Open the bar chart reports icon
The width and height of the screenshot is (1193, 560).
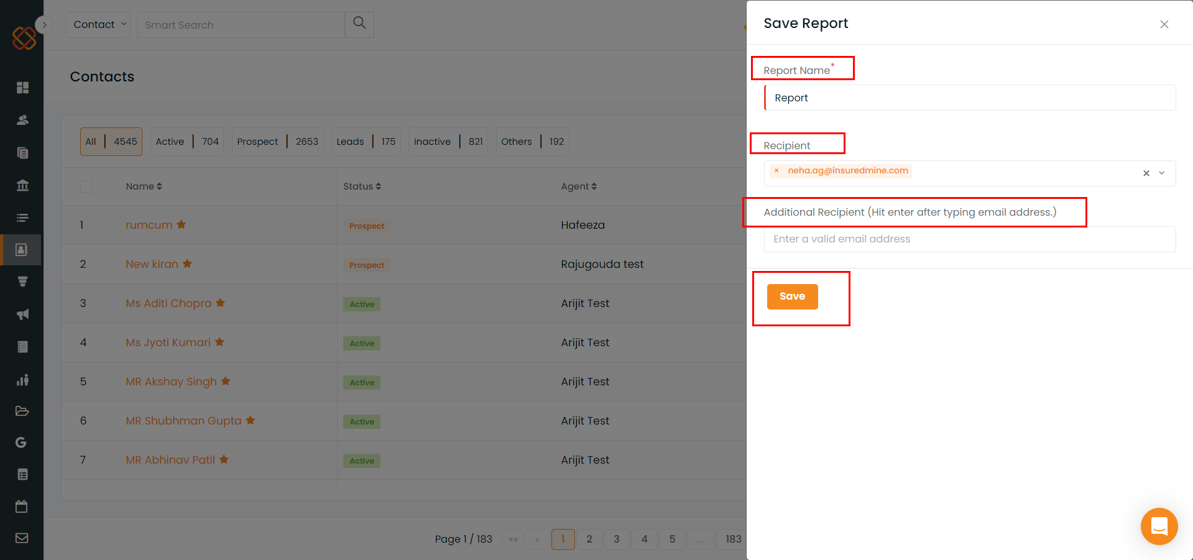point(22,380)
